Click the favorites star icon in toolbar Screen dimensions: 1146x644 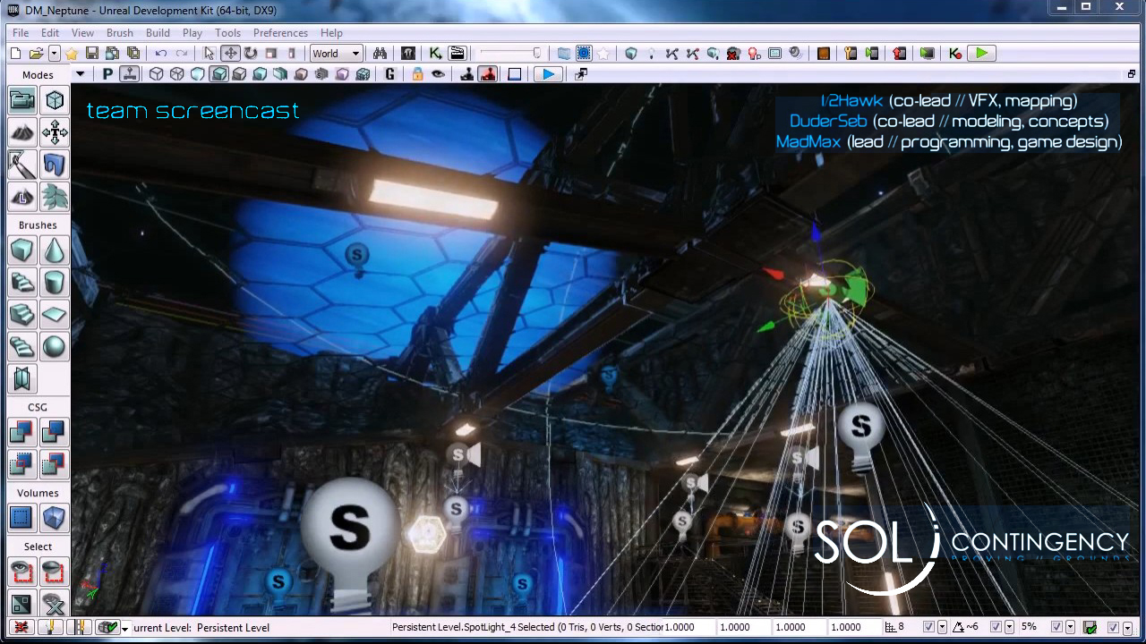click(x=71, y=54)
